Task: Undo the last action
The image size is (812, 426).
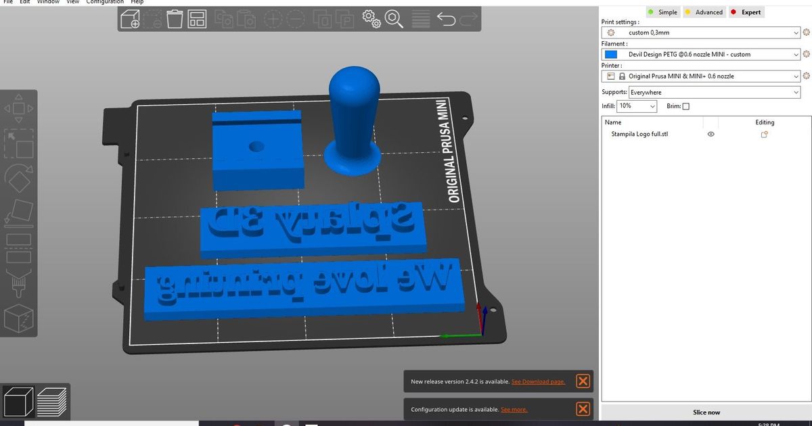Action: tap(447, 19)
